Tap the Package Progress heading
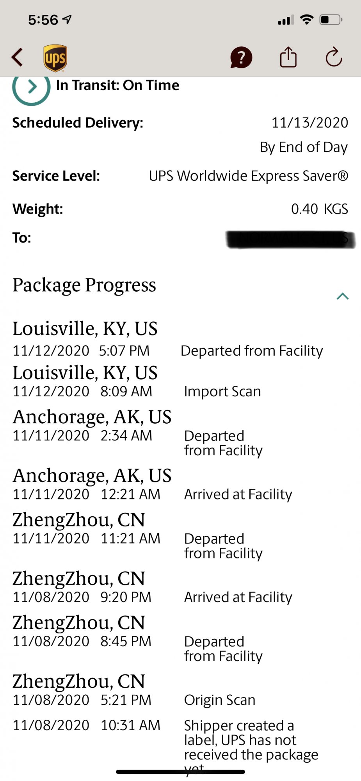This screenshot has width=361, height=781. (x=84, y=285)
